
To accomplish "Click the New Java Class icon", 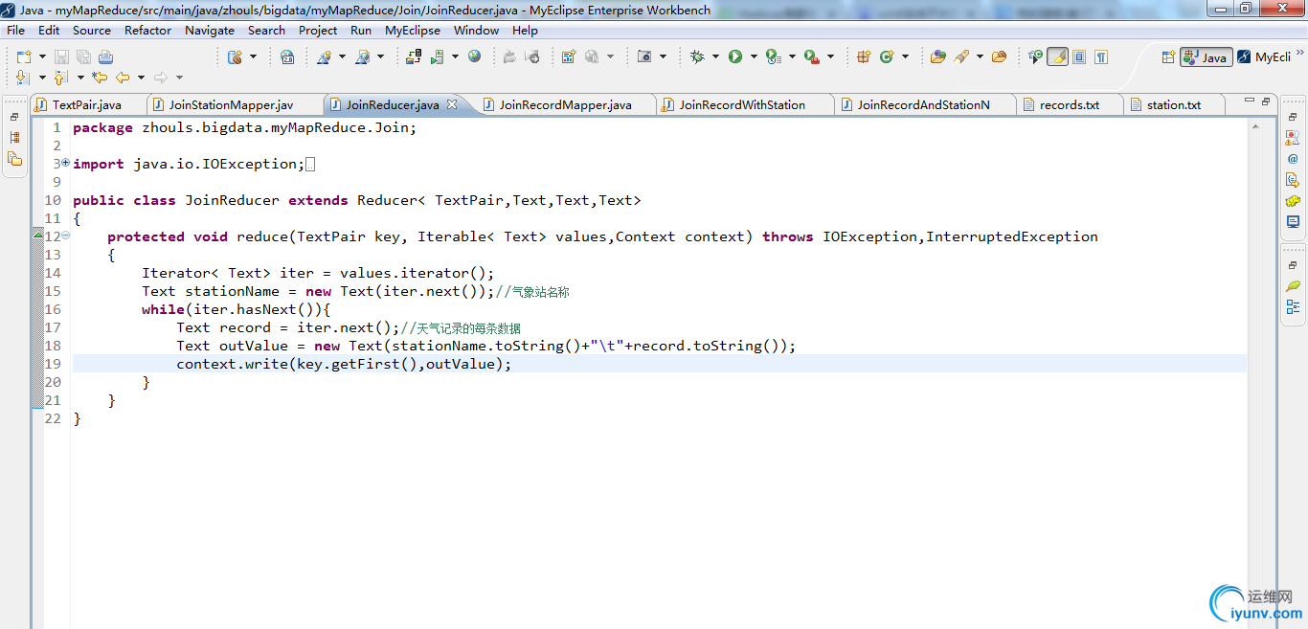I will (x=887, y=56).
